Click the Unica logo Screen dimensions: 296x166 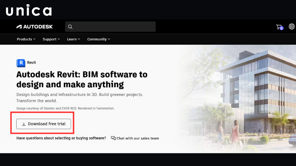(29, 10)
